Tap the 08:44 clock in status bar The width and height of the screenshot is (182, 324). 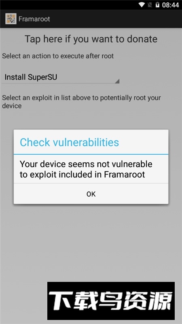coord(170,5)
